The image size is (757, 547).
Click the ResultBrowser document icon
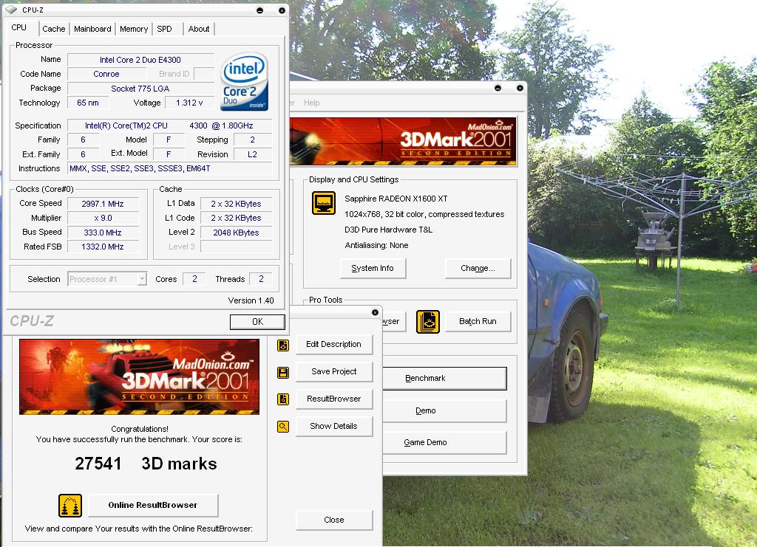pyautogui.click(x=283, y=399)
